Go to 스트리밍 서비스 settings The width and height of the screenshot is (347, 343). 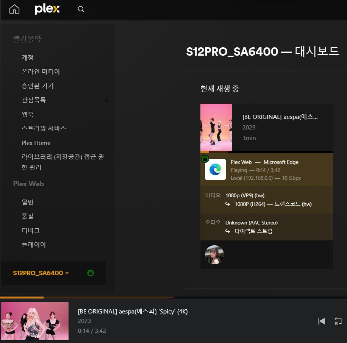coord(44,128)
